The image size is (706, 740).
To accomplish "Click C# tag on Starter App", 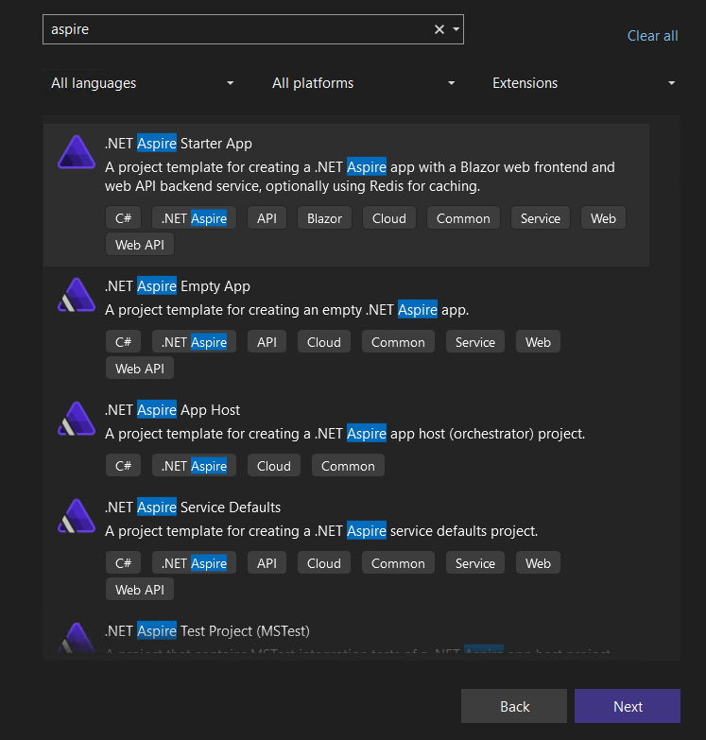I will coord(123,218).
